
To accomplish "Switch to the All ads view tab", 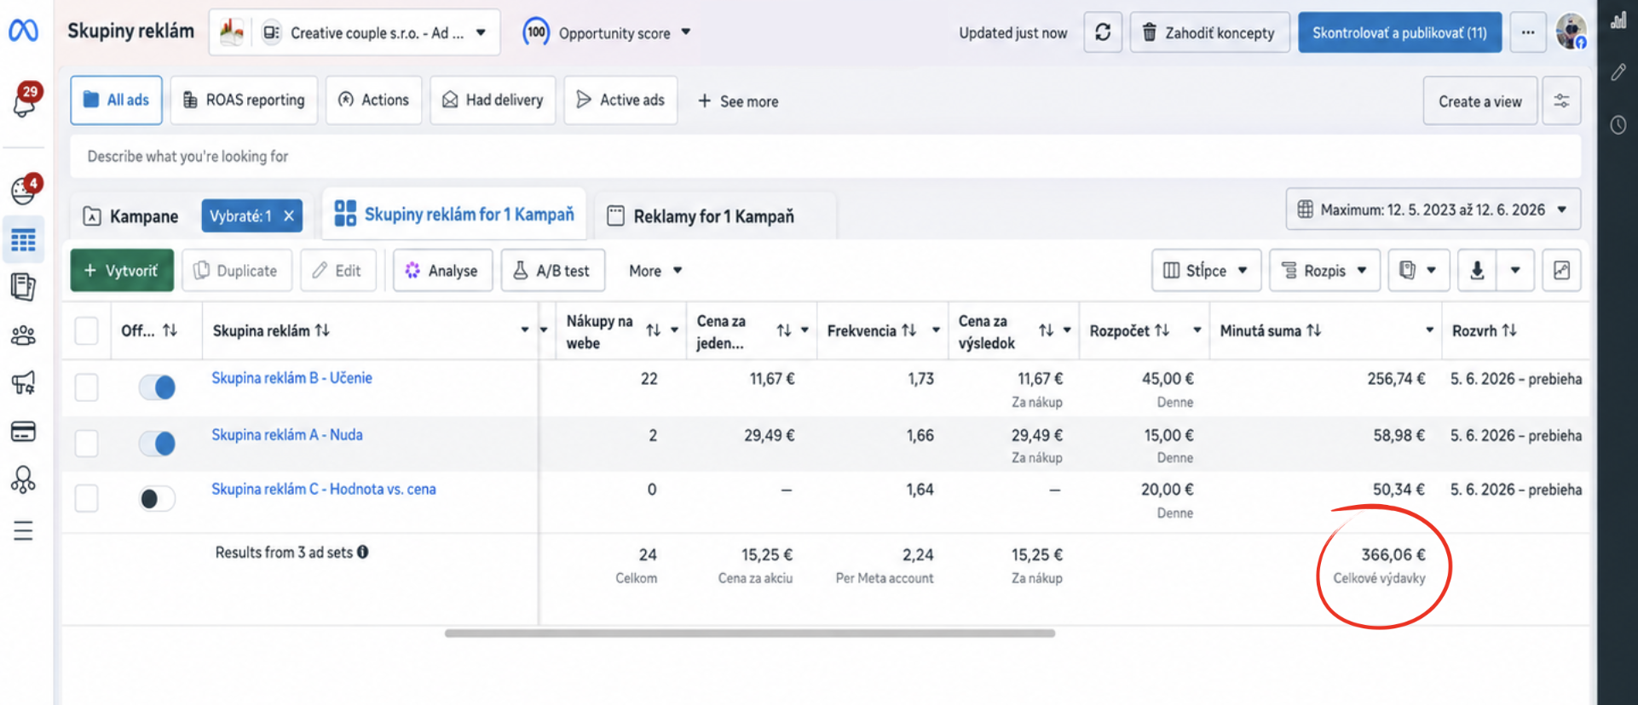I will (116, 100).
